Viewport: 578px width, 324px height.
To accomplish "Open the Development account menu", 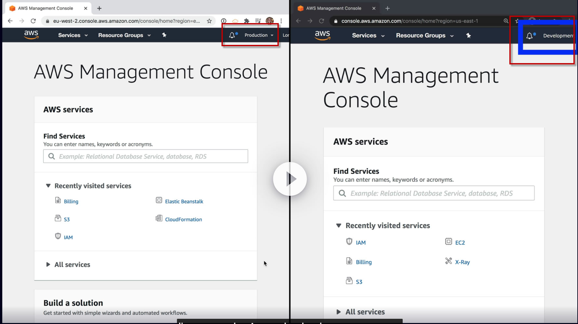I will (x=558, y=36).
